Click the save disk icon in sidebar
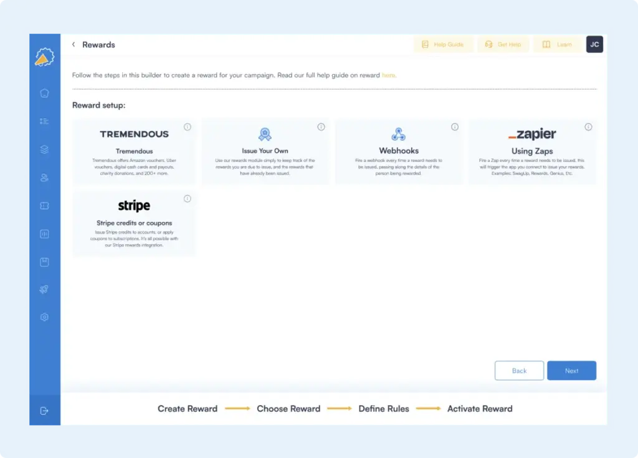This screenshot has width=638, height=458. [x=44, y=262]
